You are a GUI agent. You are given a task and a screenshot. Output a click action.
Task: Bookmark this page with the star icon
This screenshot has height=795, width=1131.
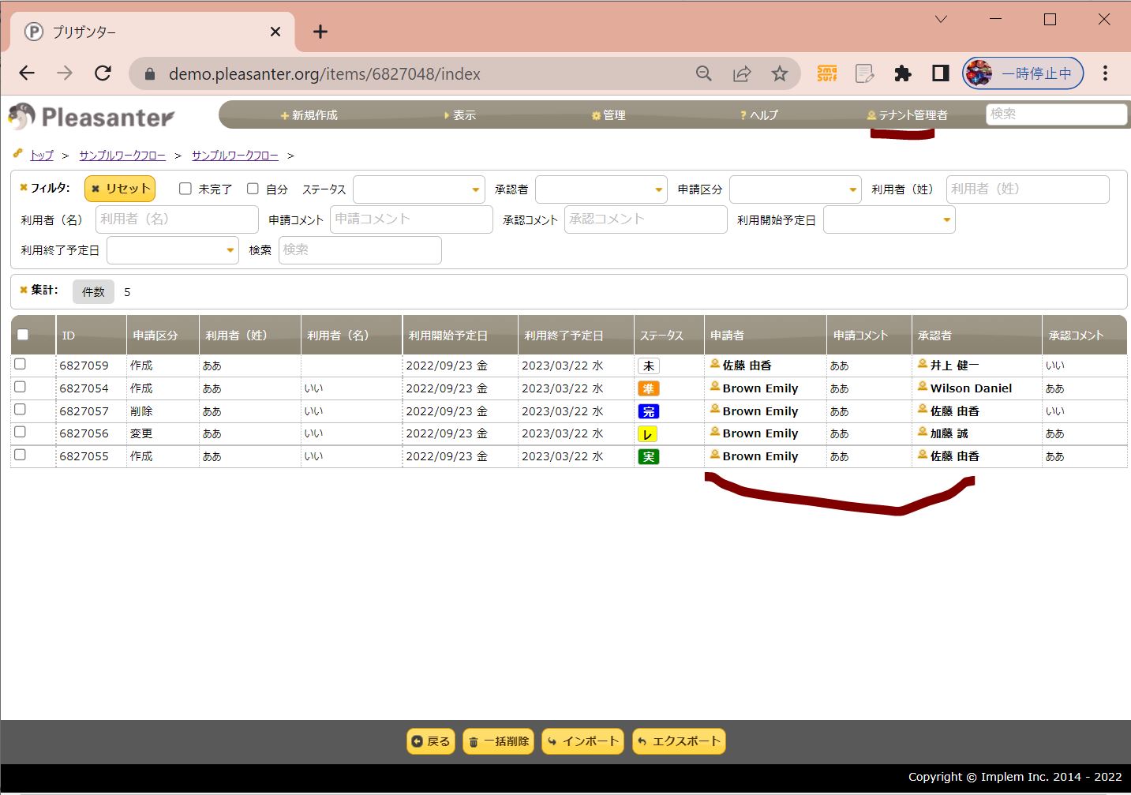(780, 73)
